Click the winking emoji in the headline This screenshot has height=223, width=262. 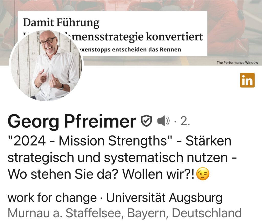203,174
